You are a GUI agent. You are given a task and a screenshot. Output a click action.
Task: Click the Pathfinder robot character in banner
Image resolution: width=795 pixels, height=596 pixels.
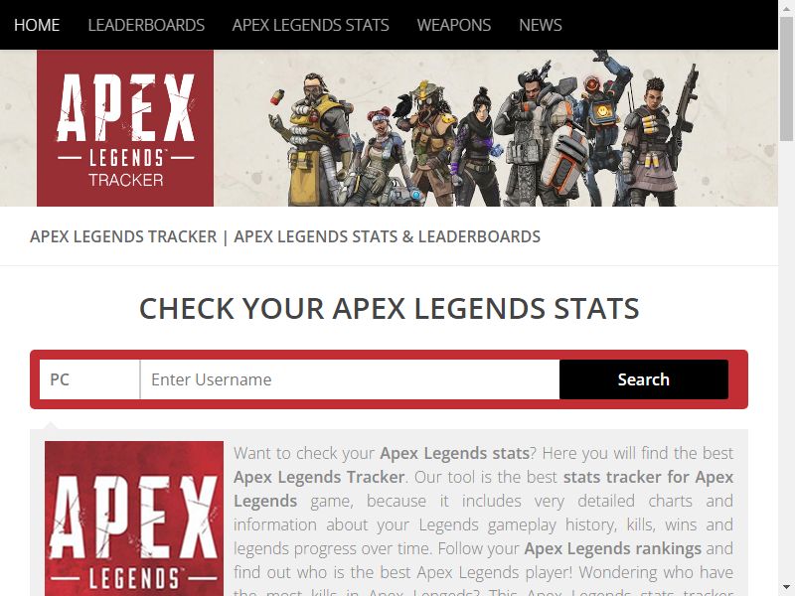[606, 121]
